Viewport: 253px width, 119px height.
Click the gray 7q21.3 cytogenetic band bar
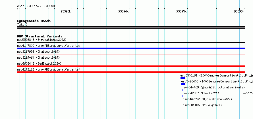coord(131,27)
